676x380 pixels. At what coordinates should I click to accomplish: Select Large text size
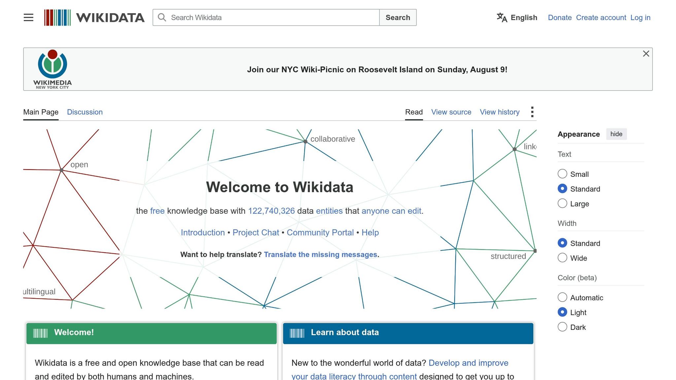coord(562,204)
